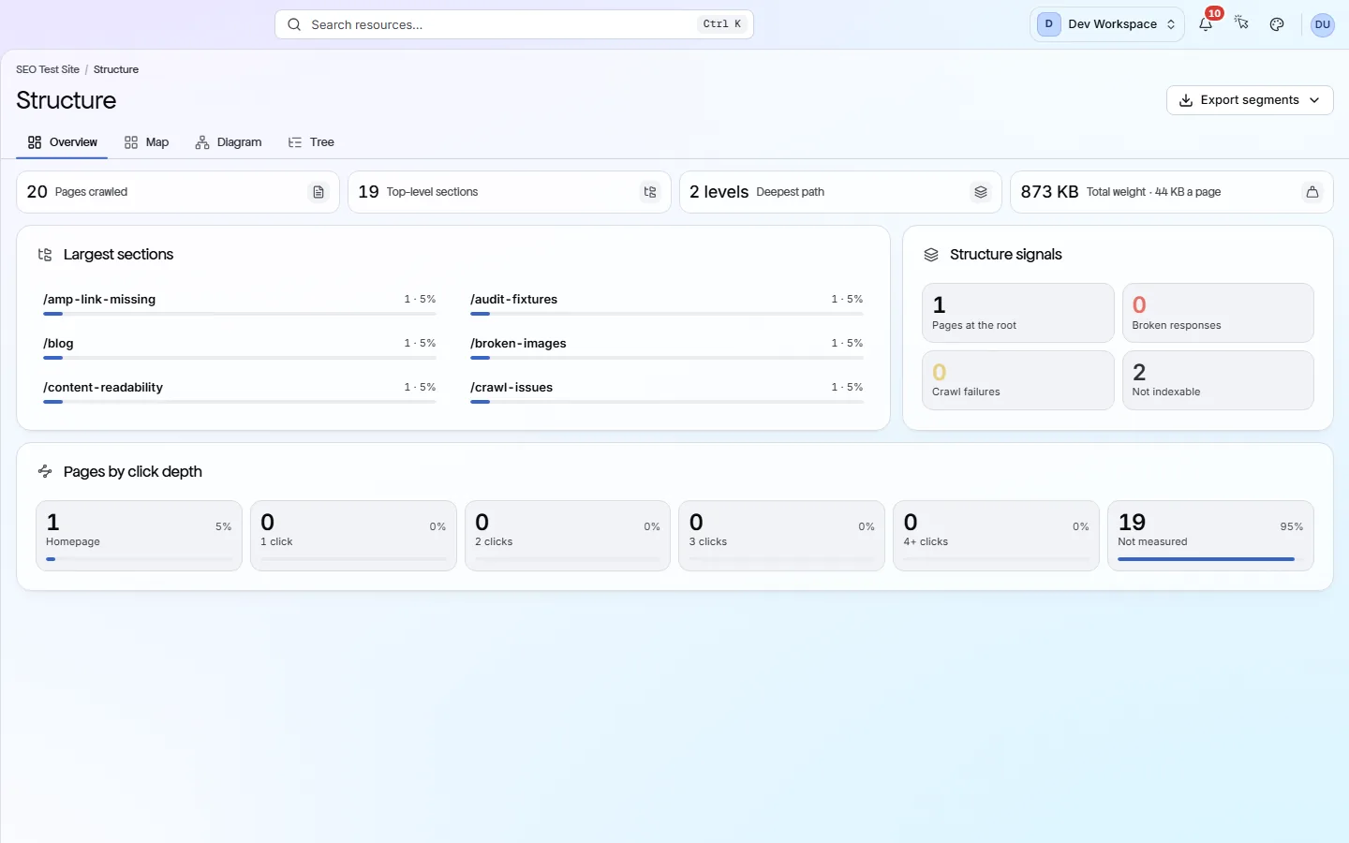The width and height of the screenshot is (1349, 843).
Task: Open the /crawl-issues section
Action: tap(667, 392)
